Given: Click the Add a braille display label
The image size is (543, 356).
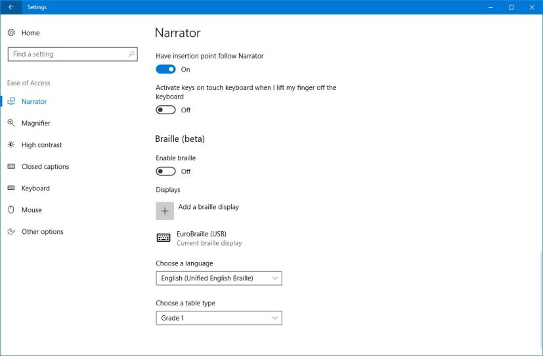Looking at the screenshot, I should tap(209, 207).
